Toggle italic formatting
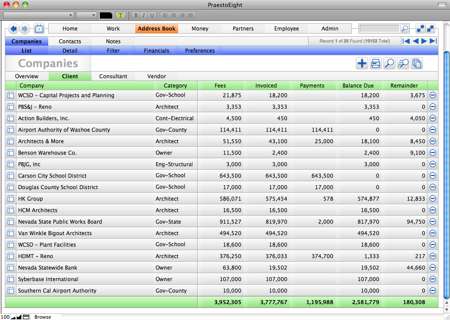Viewport: 450px width, 320px height. point(144,15)
